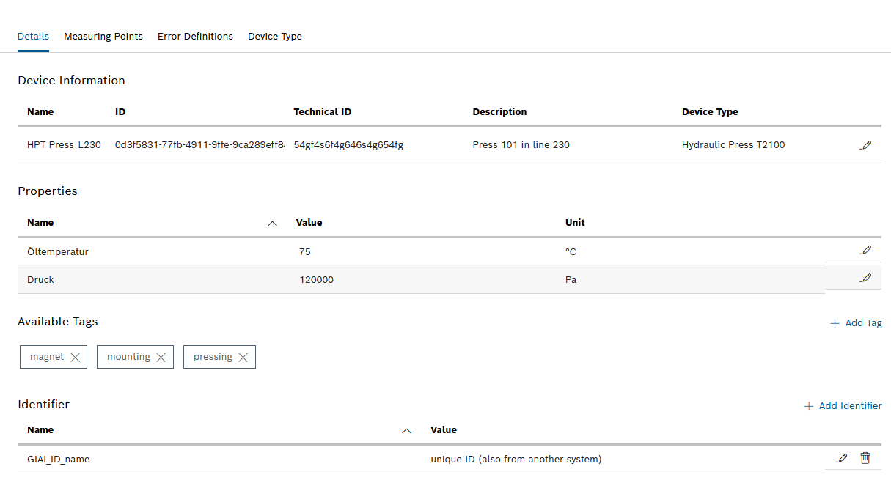Edit the Druck property value

866,277
